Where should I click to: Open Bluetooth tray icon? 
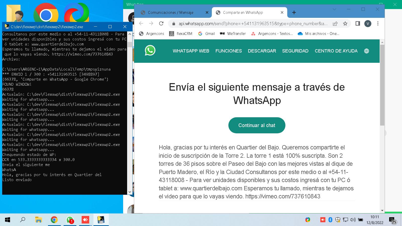330,220
